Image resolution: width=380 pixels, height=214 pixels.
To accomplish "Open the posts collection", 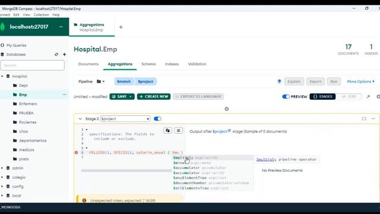I will coord(24,159).
